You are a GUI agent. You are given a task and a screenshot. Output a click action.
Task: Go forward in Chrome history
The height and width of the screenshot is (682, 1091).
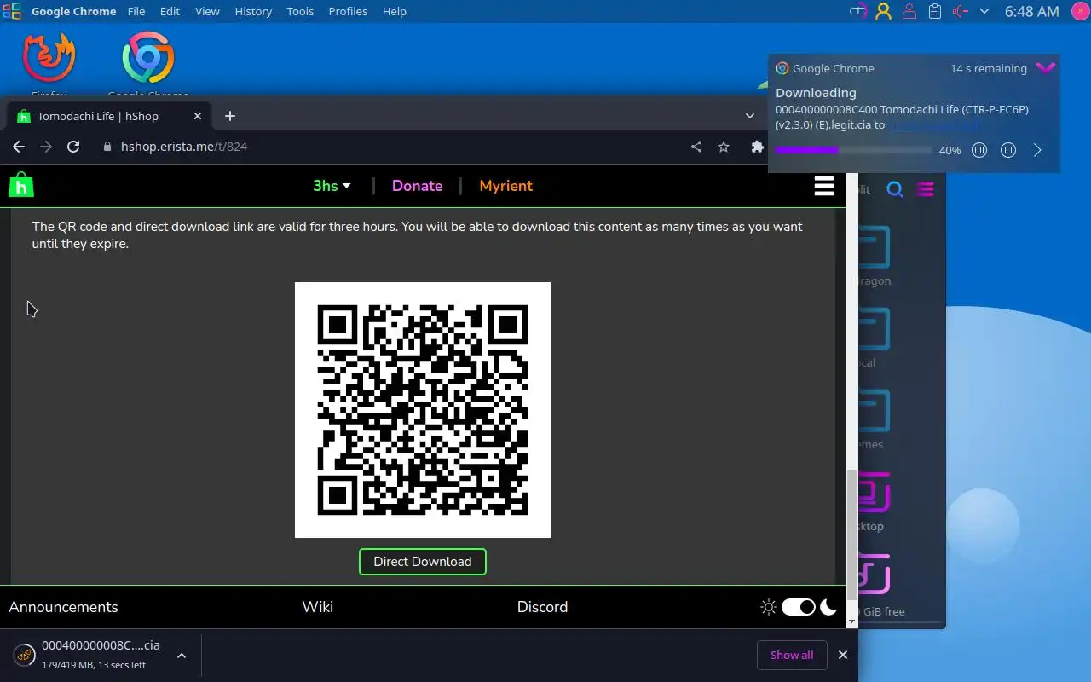pos(46,147)
